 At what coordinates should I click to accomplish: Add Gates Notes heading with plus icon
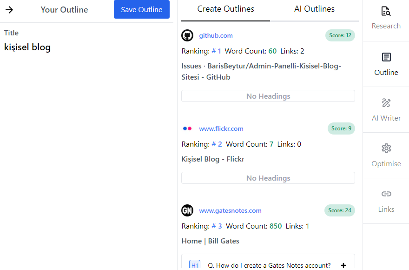tap(343, 265)
